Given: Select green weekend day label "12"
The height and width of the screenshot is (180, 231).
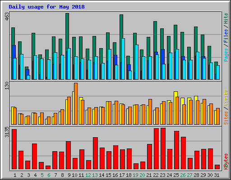Looking at the screenshot, I should coord(88,175).
